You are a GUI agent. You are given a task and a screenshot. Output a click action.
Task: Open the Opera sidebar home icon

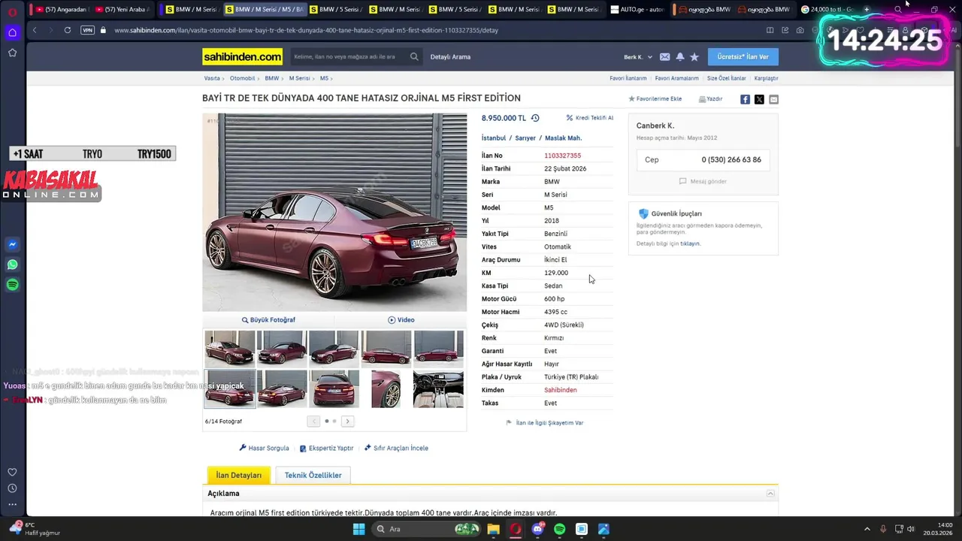click(x=12, y=32)
